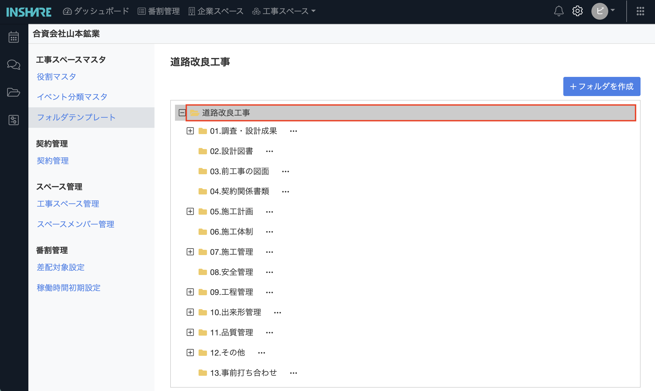The image size is (655, 391).
Task: Open 企業スペース in top navigation
Action: tap(216, 11)
